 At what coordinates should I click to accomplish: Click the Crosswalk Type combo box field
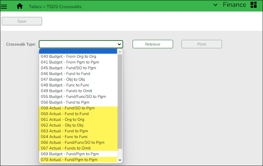click(x=78, y=44)
